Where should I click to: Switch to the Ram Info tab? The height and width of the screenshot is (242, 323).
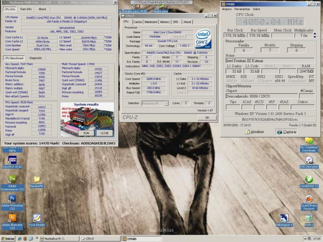[26, 9]
